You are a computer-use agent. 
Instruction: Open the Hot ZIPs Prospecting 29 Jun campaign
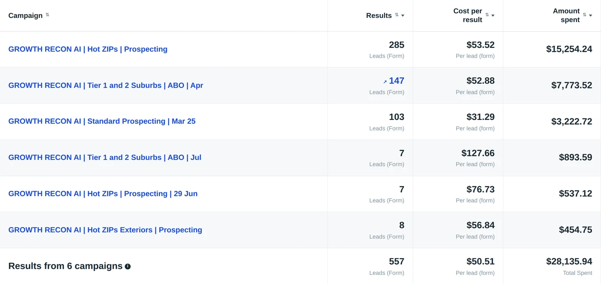pyautogui.click(x=103, y=194)
